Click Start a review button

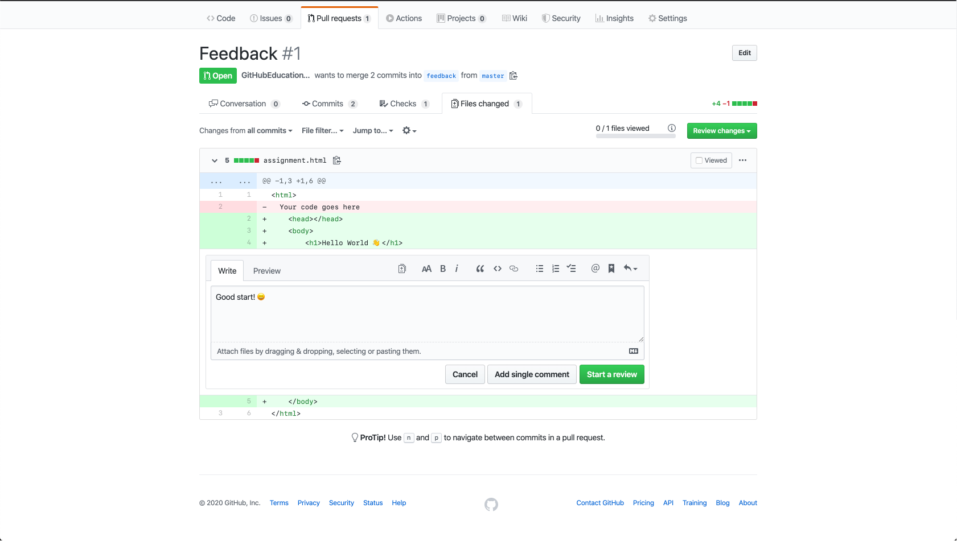pyautogui.click(x=612, y=374)
